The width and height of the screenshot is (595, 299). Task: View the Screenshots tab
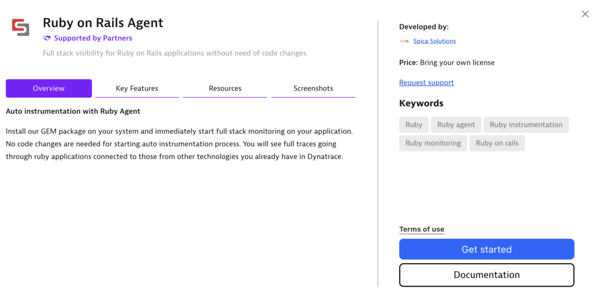(313, 88)
